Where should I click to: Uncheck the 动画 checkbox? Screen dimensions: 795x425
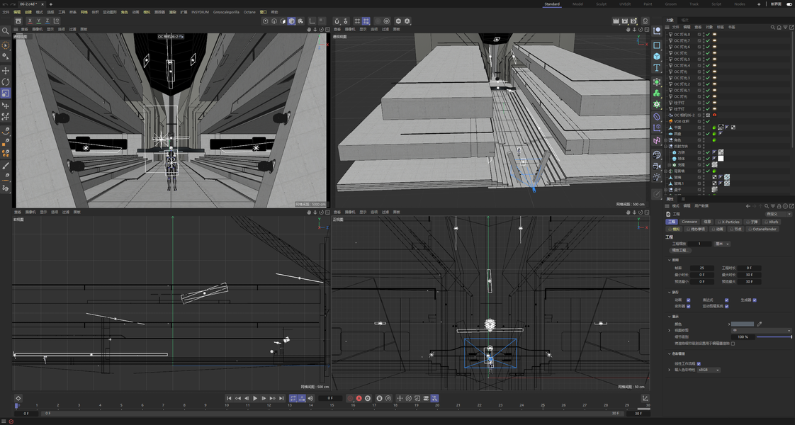(688, 300)
